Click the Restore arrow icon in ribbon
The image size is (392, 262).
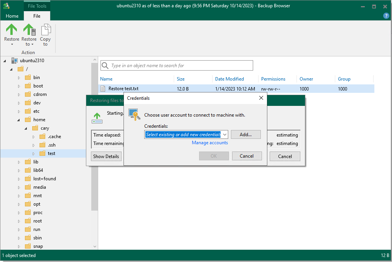(x=12, y=30)
